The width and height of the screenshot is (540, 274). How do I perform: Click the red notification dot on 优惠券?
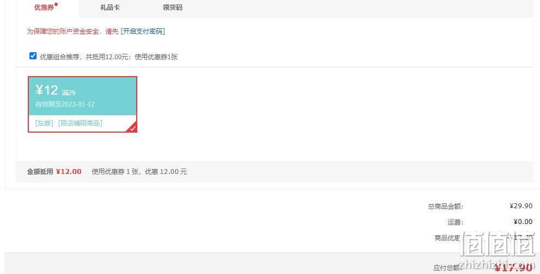pyautogui.click(x=56, y=4)
